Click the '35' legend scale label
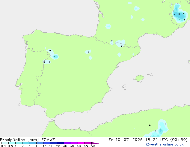The image size is (190, 147). pos(72,146)
